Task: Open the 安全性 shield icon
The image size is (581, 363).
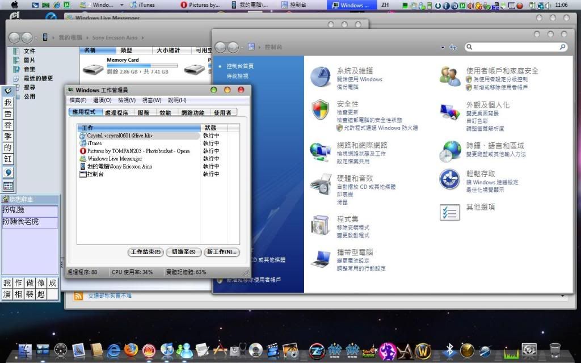Action: click(320, 109)
